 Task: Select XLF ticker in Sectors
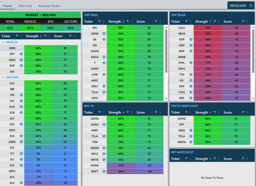pos(12,148)
